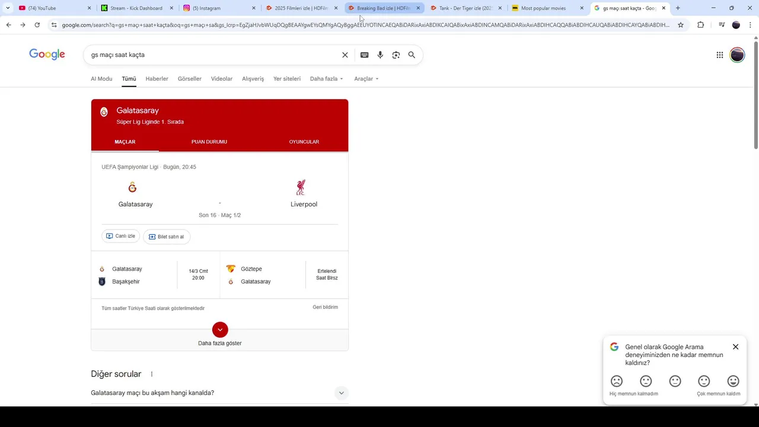
Task: Open the Araçlar tools dropdown
Action: 366,79
